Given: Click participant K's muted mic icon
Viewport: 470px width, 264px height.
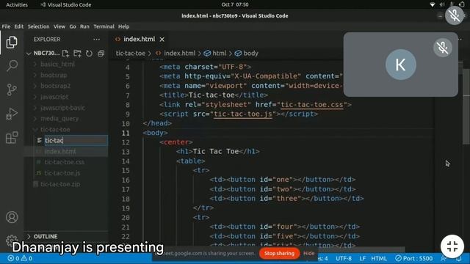Looking at the screenshot, I should tap(442, 47).
